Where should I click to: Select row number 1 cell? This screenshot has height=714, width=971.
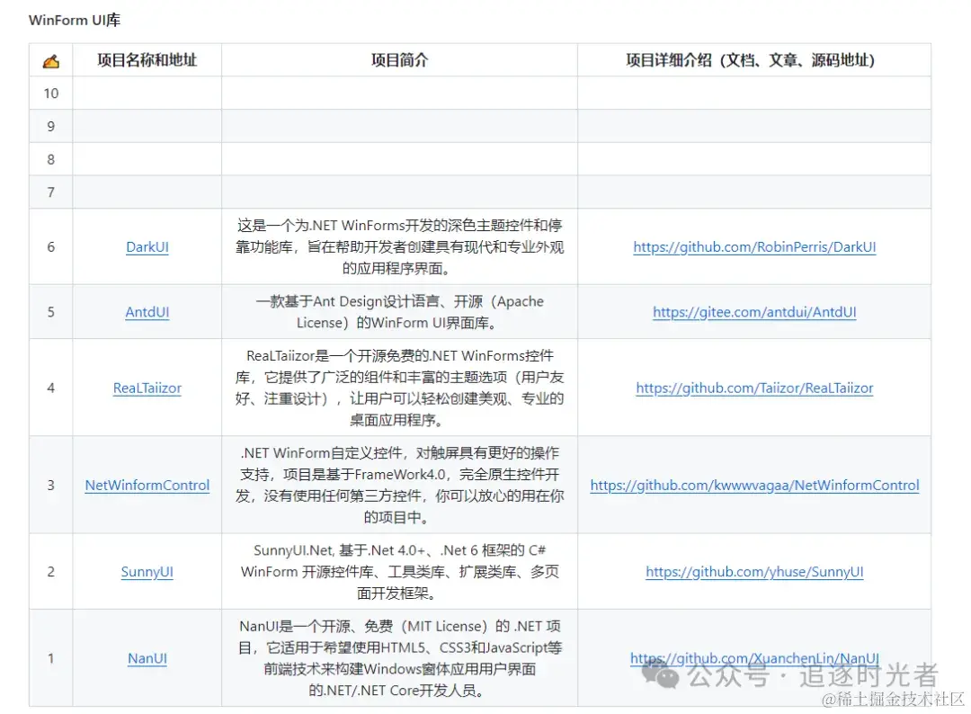[50, 658]
